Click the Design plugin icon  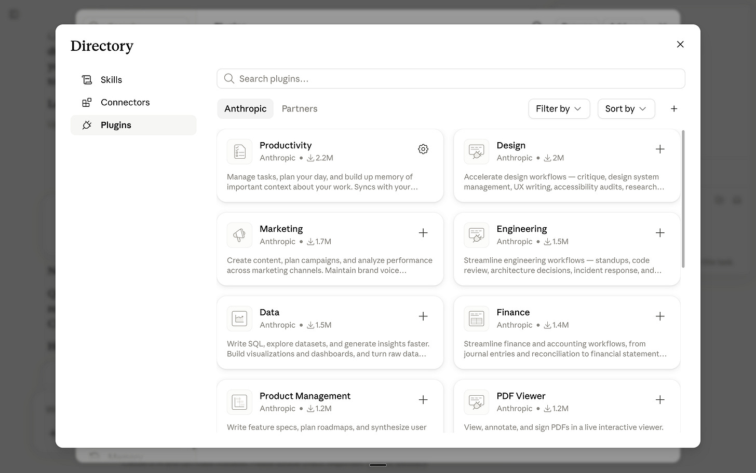click(477, 151)
